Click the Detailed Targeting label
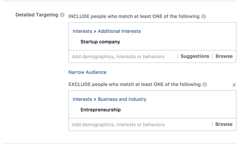The height and width of the screenshot is (145, 252). [x=37, y=15]
